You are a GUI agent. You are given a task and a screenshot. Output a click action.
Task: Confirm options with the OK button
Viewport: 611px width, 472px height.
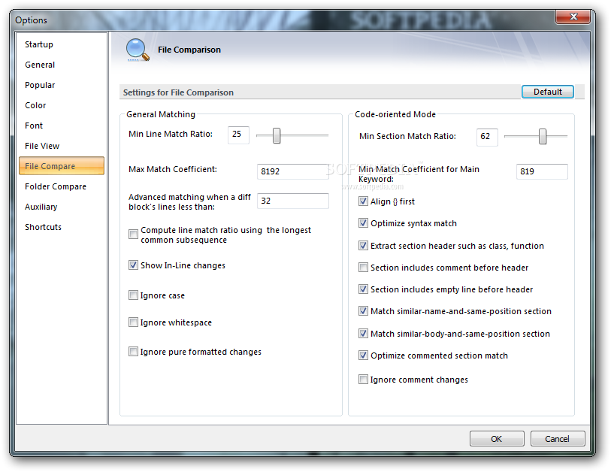coord(497,439)
